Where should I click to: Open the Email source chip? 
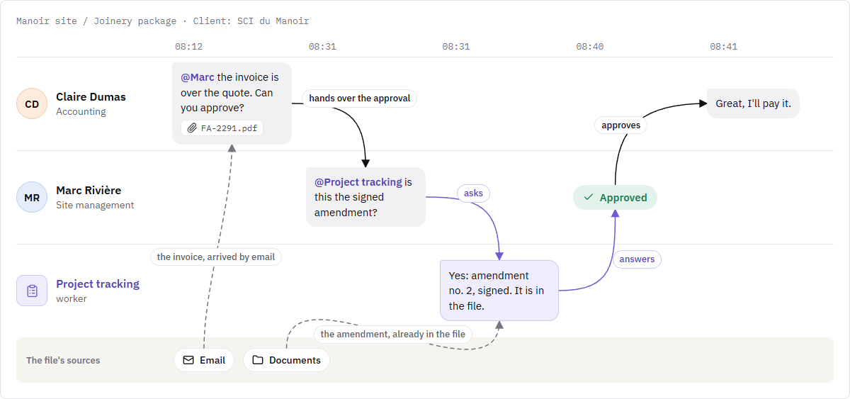click(x=204, y=360)
